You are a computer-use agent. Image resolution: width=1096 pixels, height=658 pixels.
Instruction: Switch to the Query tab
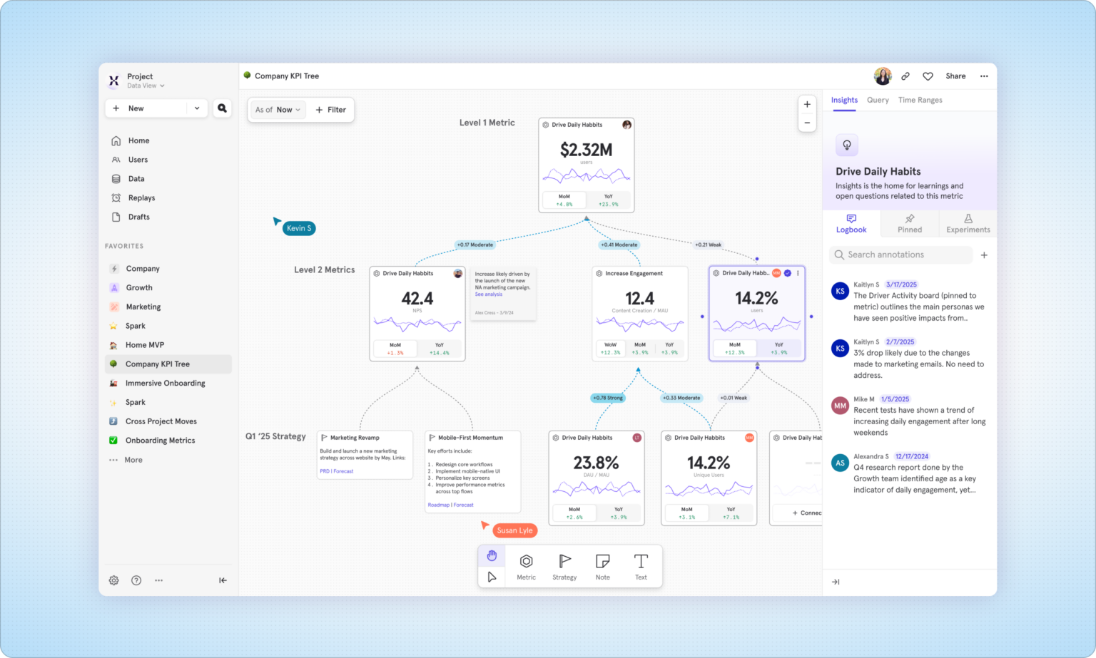pyautogui.click(x=878, y=100)
